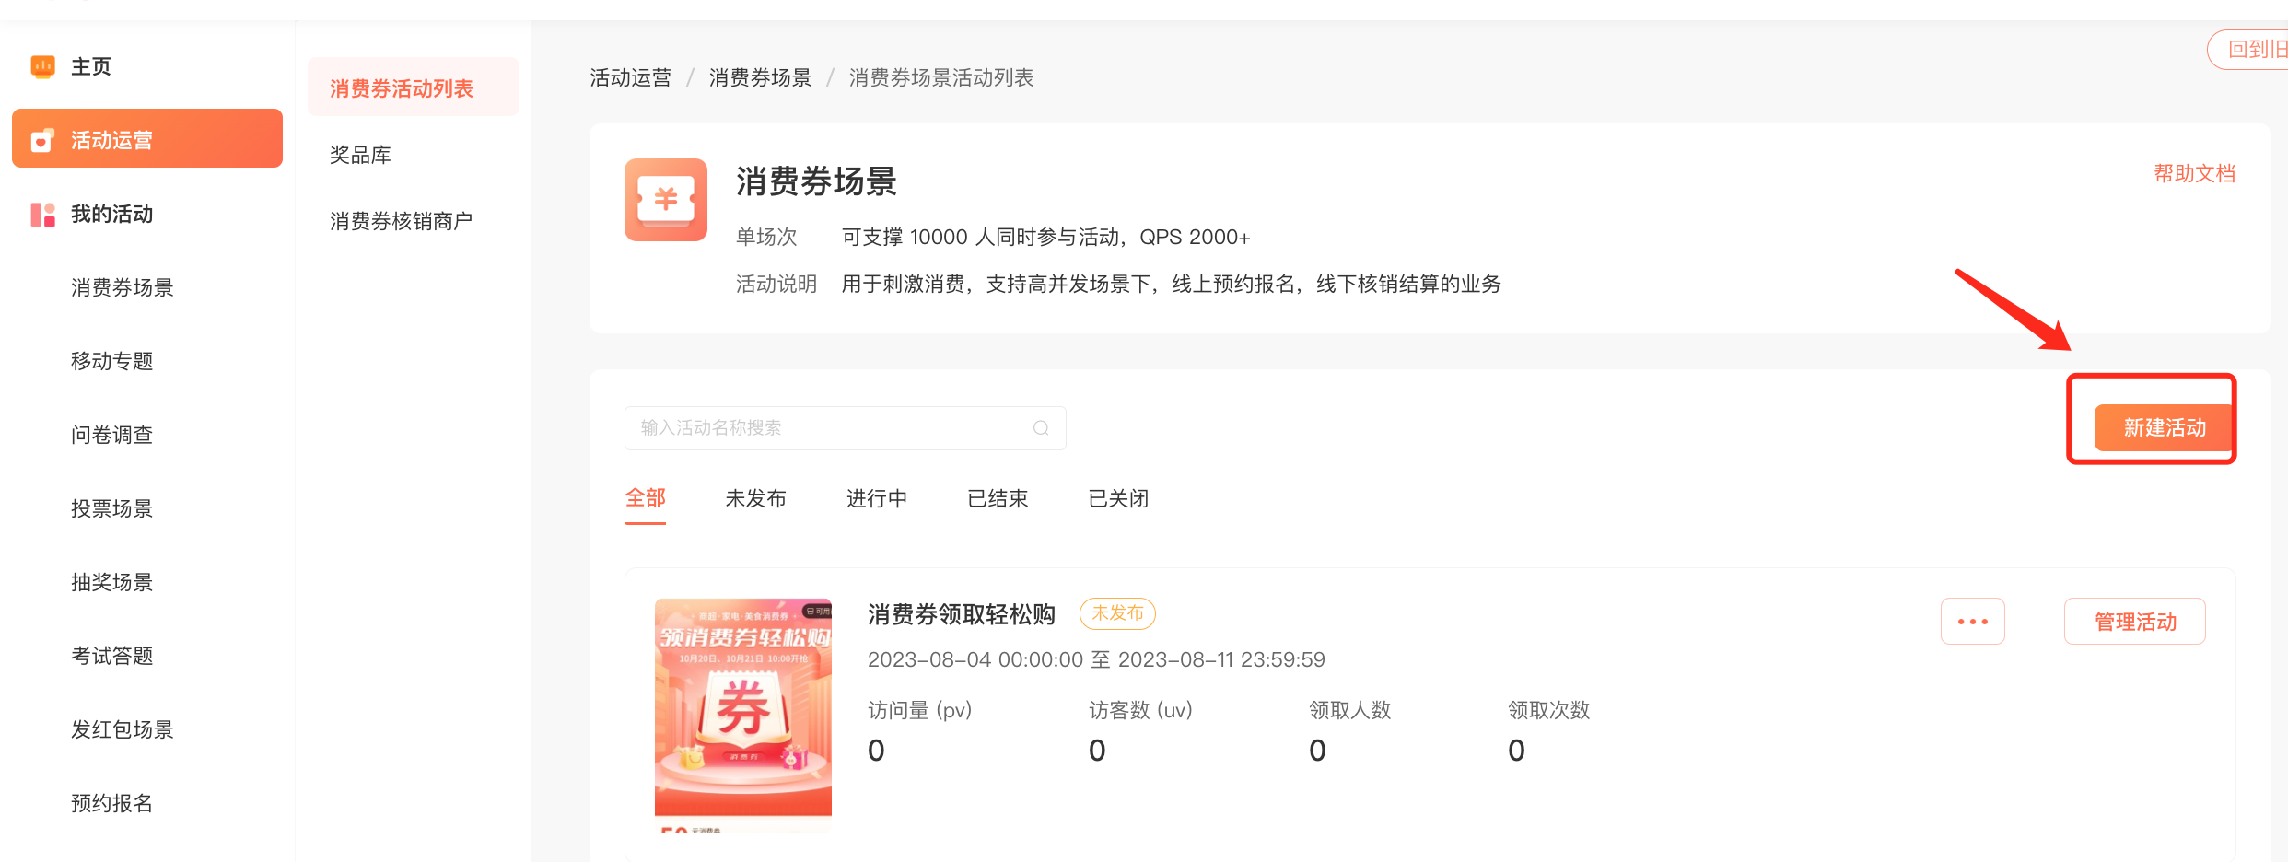Click the 消费券场景 coupon logo icon
The height and width of the screenshot is (862, 2288).
[665, 200]
